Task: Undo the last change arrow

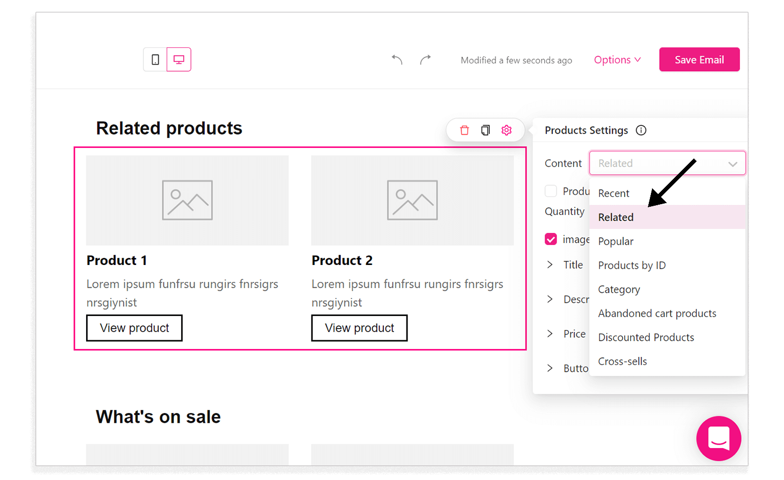Action: pos(397,60)
